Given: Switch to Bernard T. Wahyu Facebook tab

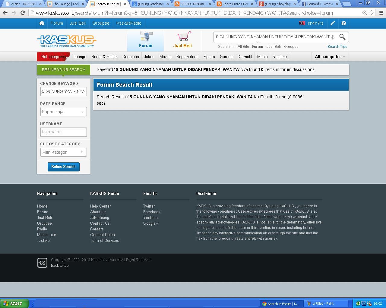Looking at the screenshot, I should pos(320,4).
